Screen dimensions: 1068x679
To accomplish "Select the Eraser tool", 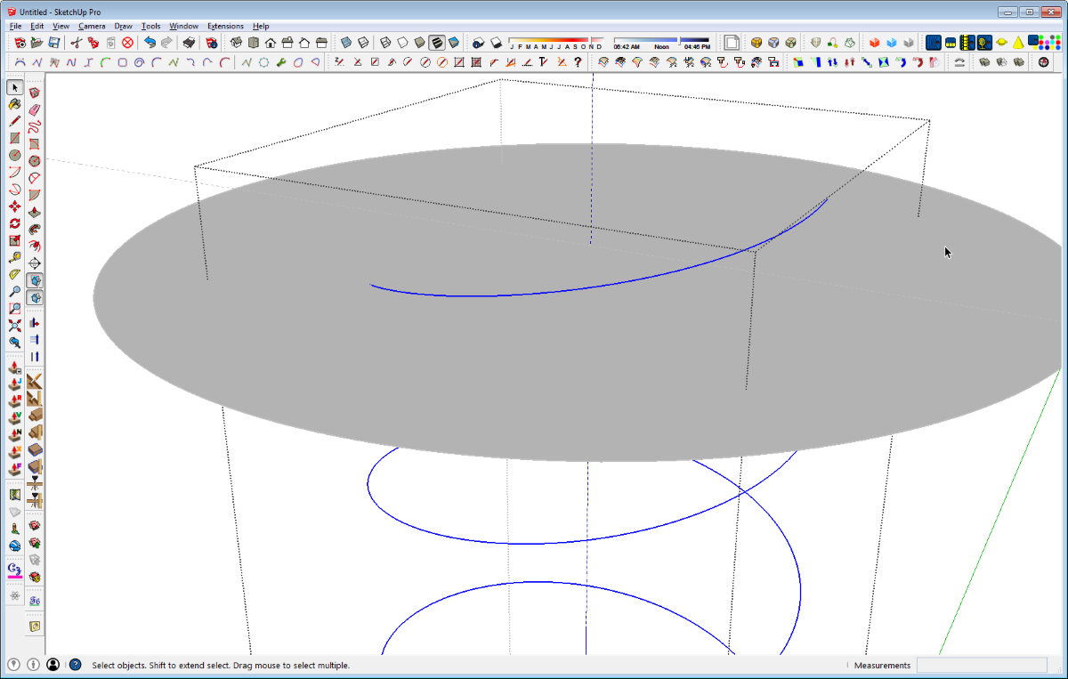I will 34,109.
